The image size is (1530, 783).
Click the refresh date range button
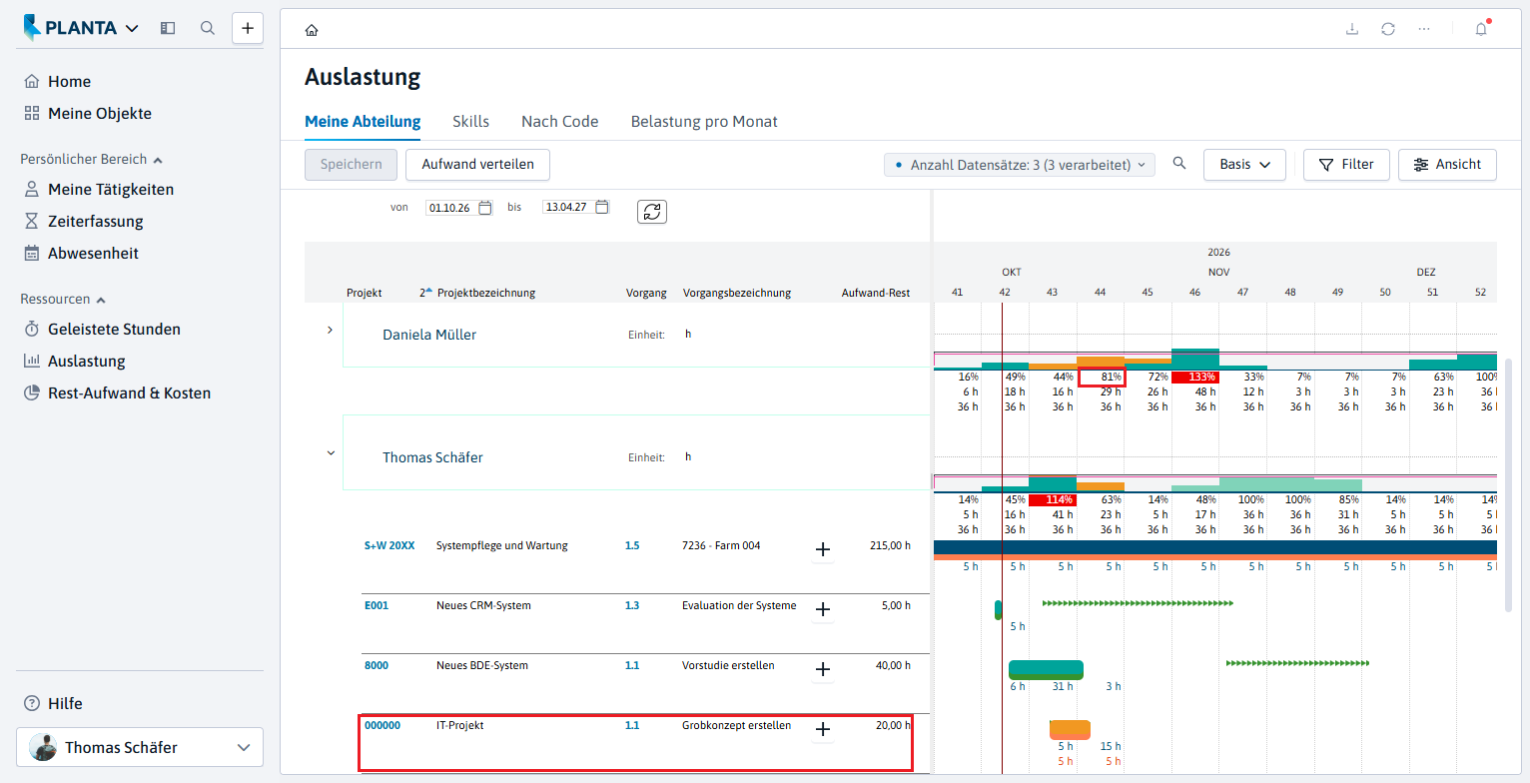(x=652, y=212)
